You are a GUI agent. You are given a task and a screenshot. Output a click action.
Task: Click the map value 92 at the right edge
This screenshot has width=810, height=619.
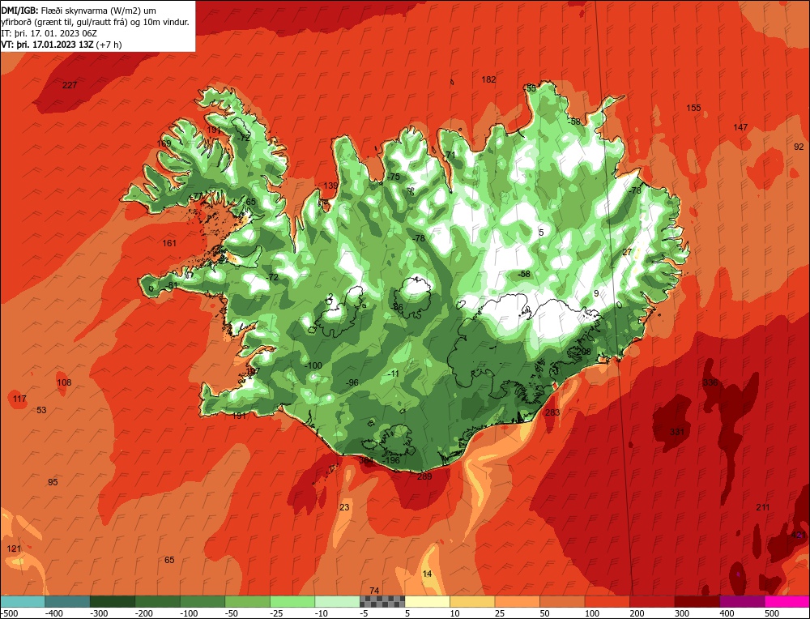[x=799, y=147]
